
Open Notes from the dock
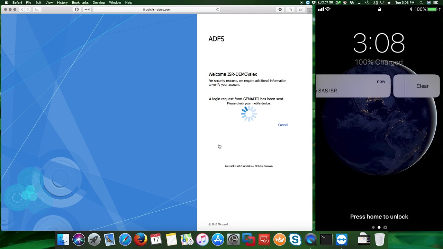pos(171,239)
